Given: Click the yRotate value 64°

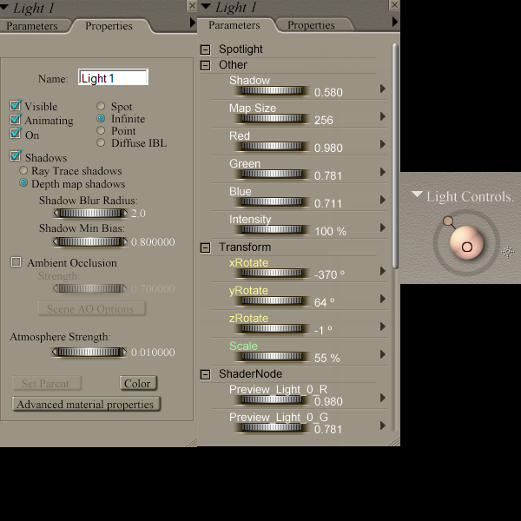Looking at the screenshot, I should pyautogui.click(x=324, y=302).
